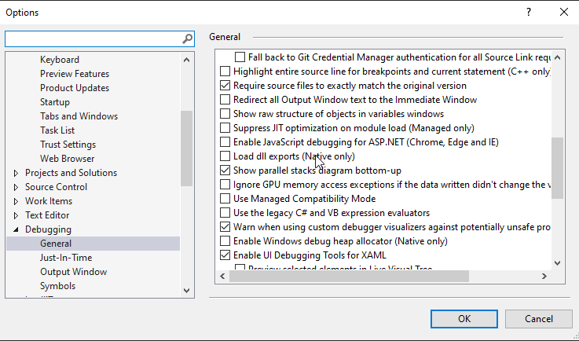Uncheck Show parallel stacks diagram bottom-up
The width and height of the screenshot is (579, 341).
(x=225, y=170)
